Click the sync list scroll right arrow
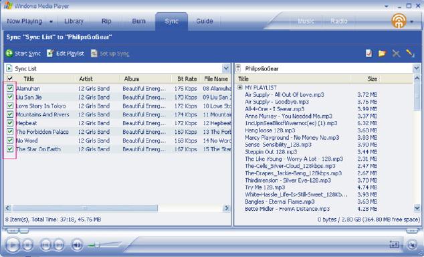424x257 pixels. click(226, 207)
